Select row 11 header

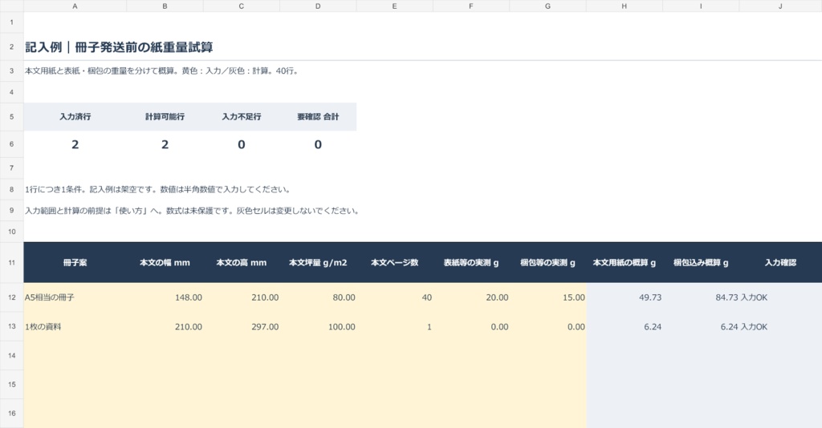[11, 262]
